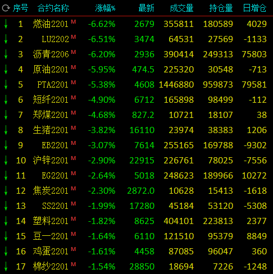
Task: Click the 焦炭2201 latest price 2872.0
Action: tap(140, 191)
